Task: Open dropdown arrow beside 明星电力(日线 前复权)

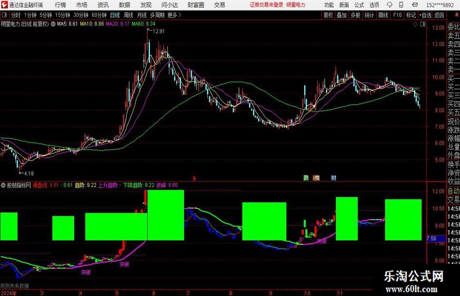Action: (53, 24)
